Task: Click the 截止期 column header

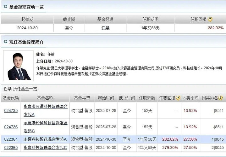Action: coord(69,19)
